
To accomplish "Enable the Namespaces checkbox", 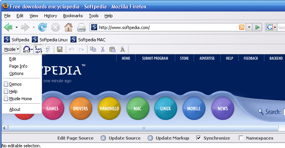I will (x=241, y=138).
